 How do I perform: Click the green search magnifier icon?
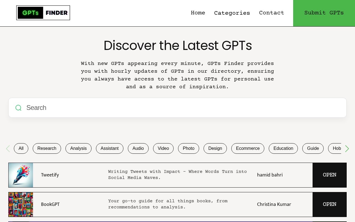[x=18, y=108]
